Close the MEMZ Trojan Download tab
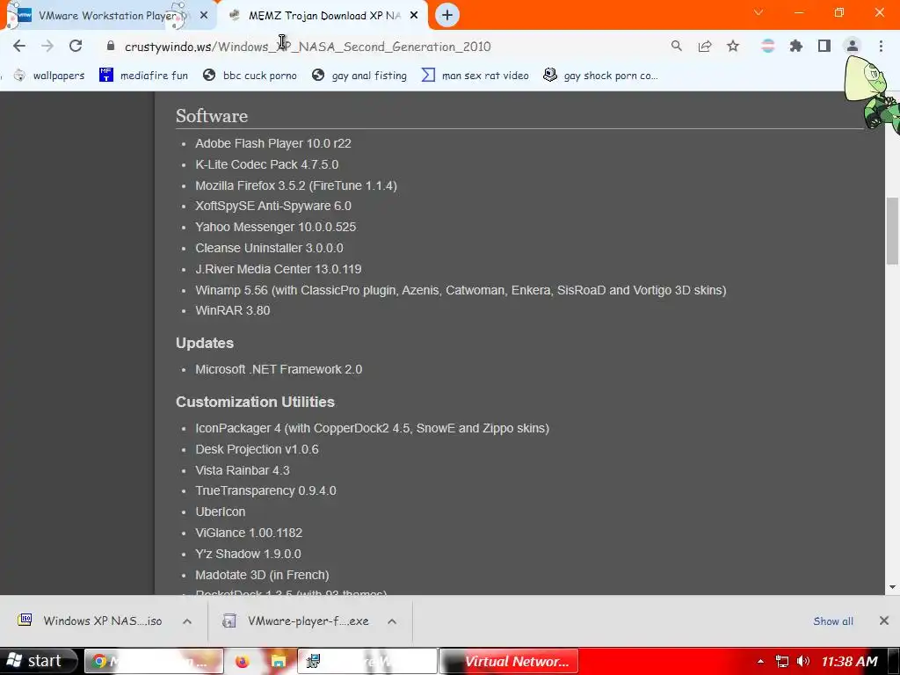The image size is (900, 675). point(414,16)
